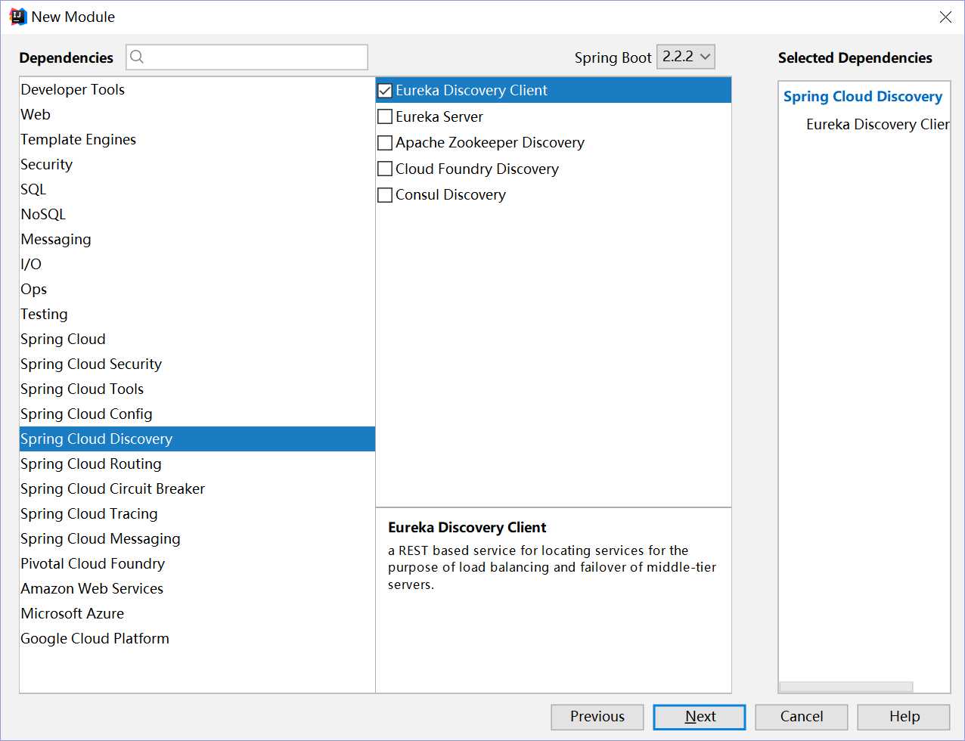Click the search magnifier icon in Dependencies field

137,57
